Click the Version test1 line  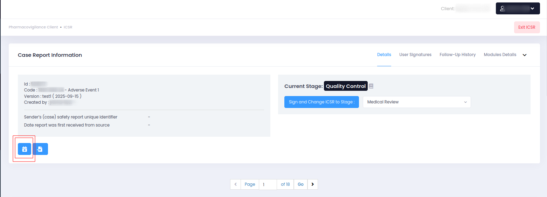[53, 96]
